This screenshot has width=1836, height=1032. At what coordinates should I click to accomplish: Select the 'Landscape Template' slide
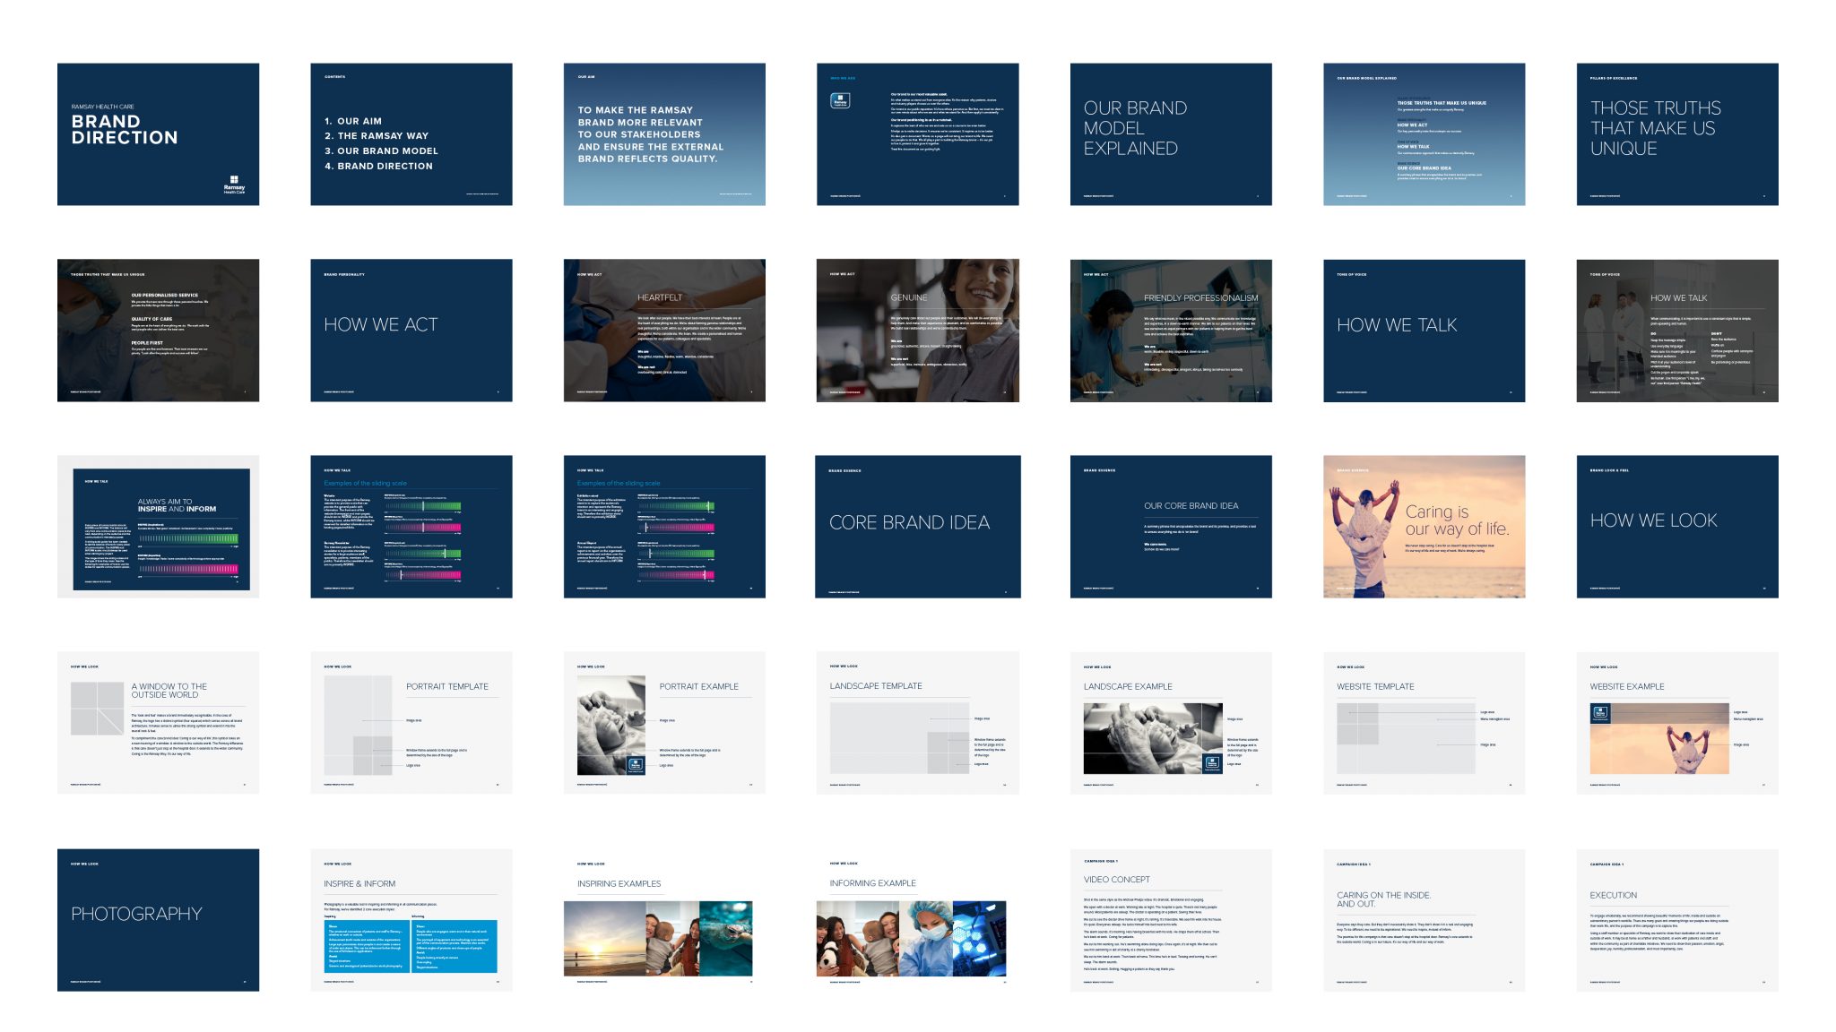coord(918,723)
